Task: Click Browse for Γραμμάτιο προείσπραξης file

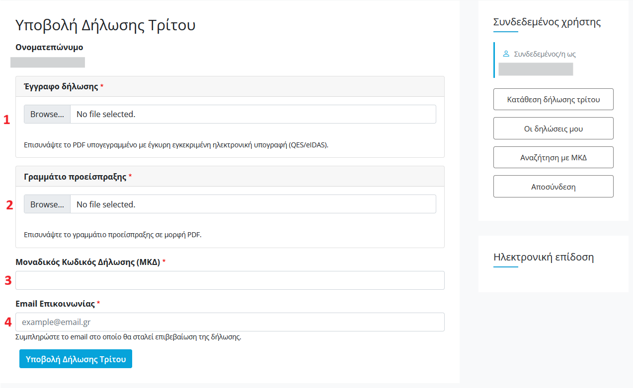Action: click(x=47, y=204)
